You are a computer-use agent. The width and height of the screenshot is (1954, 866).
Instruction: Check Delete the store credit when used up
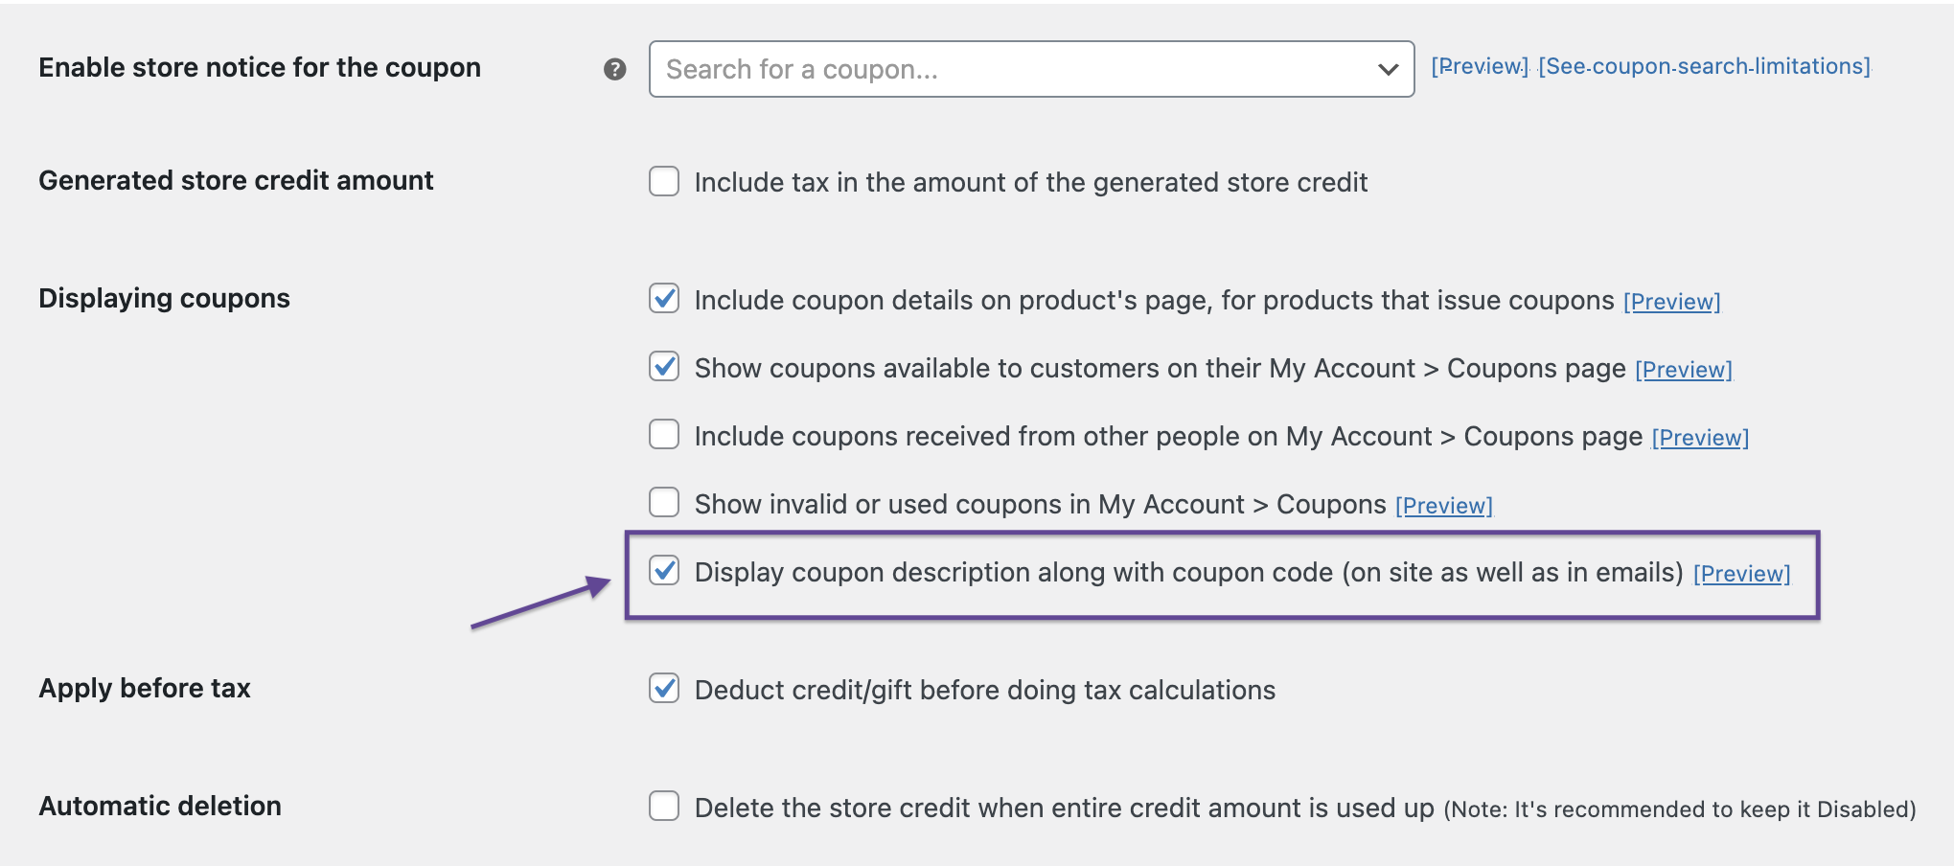pos(664,806)
